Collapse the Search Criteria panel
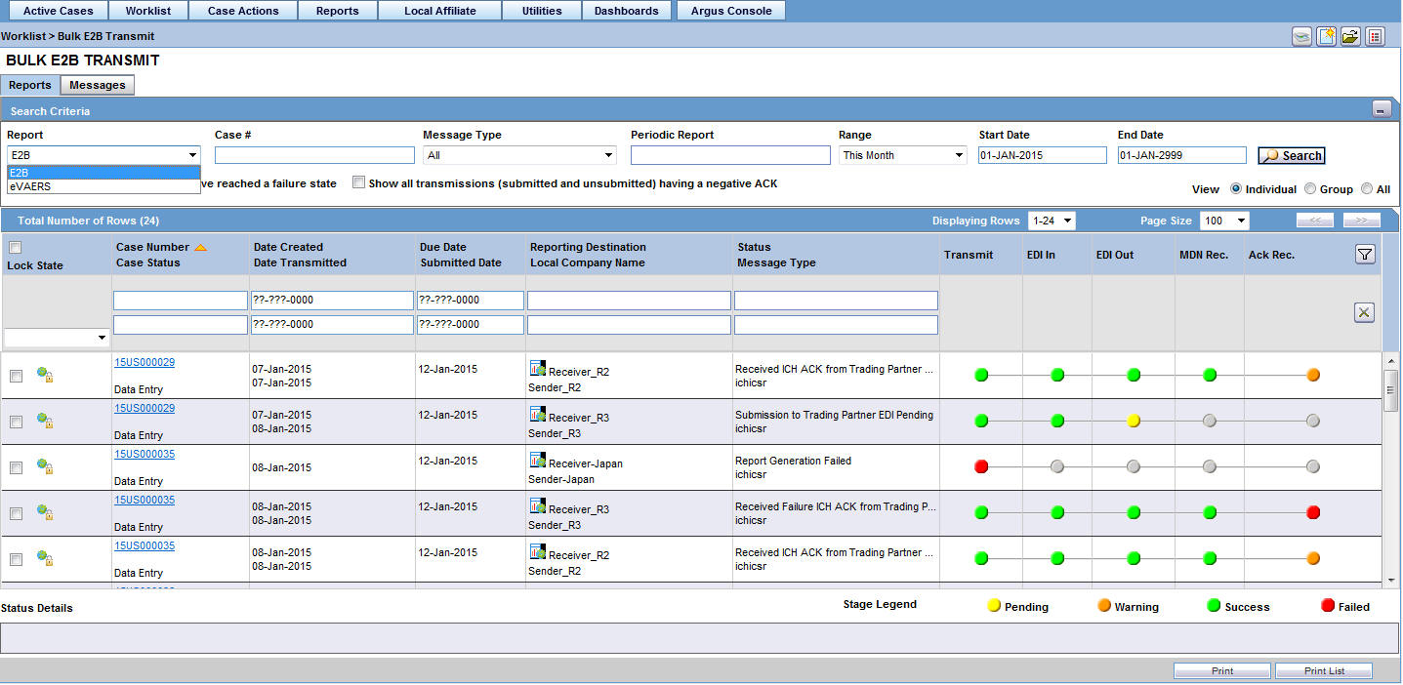The width and height of the screenshot is (1403, 685). click(x=1382, y=110)
